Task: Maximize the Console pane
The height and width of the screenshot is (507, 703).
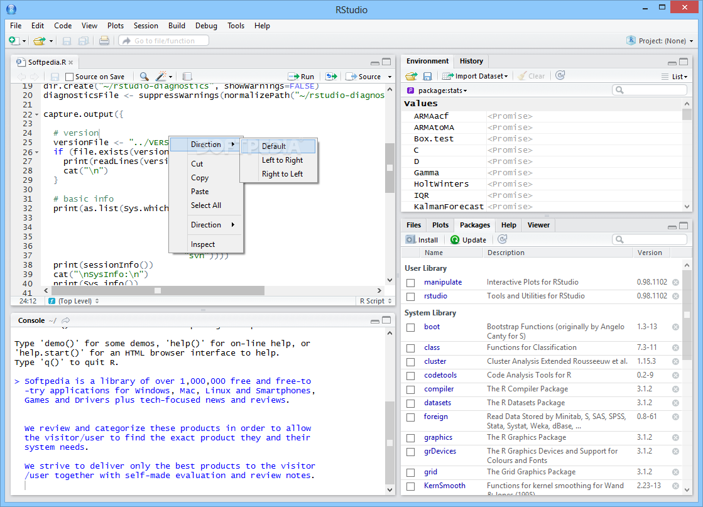Action: [x=386, y=320]
